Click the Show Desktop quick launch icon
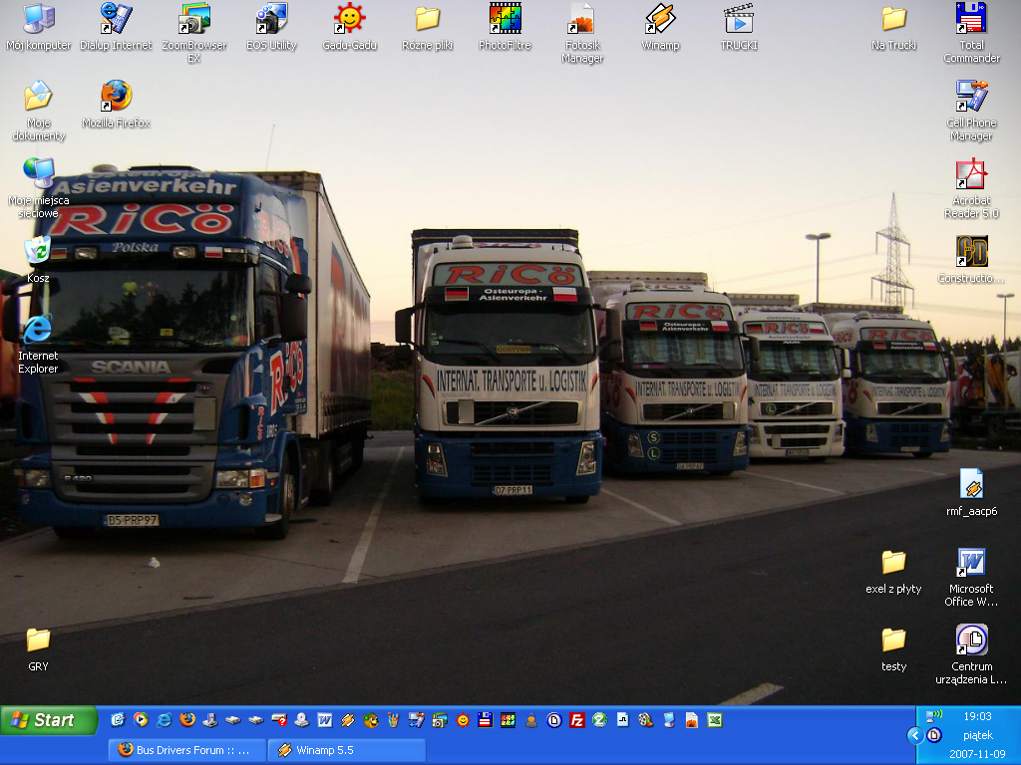This screenshot has height=765, width=1021. pos(118,720)
